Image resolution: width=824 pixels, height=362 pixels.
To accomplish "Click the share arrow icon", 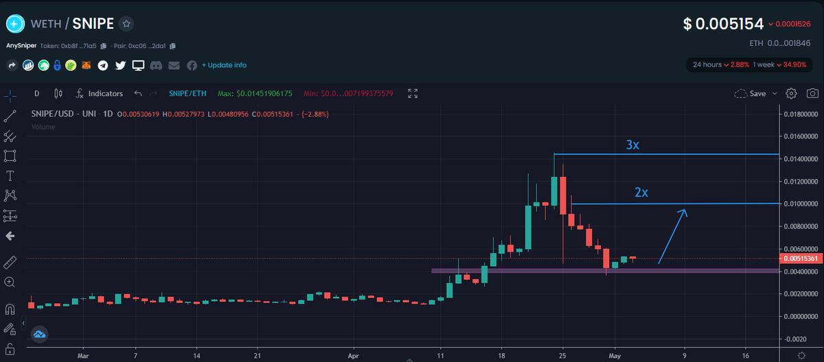I will tap(12, 66).
